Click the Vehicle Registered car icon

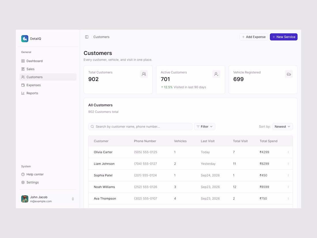[289, 74]
